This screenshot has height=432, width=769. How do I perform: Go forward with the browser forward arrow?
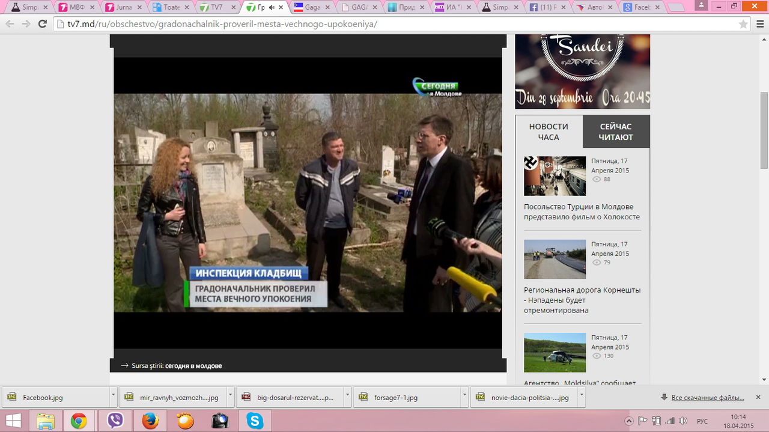coord(26,24)
